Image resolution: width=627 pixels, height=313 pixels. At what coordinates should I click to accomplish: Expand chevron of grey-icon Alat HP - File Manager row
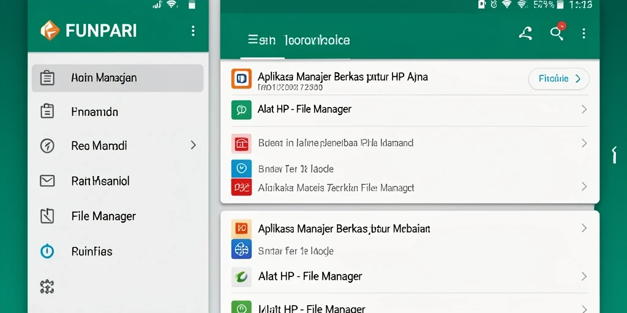[x=584, y=276]
